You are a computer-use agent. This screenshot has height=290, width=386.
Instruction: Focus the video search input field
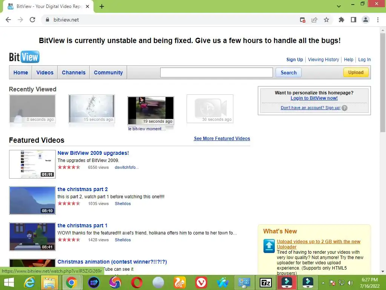tap(216, 72)
